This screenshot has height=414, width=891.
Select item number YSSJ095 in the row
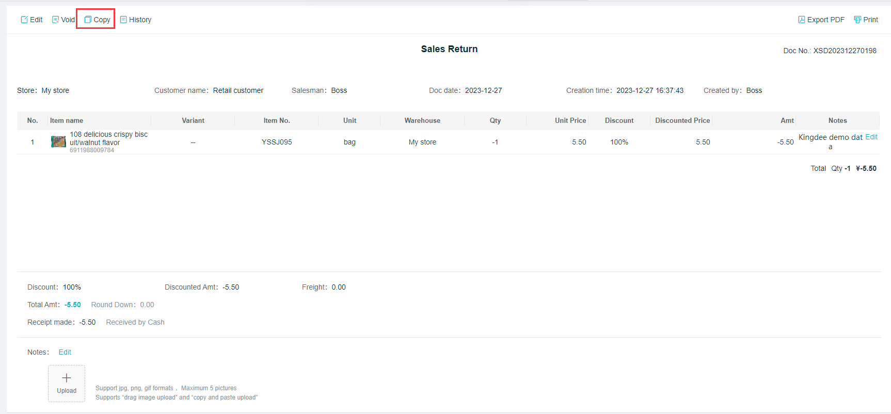coord(277,142)
